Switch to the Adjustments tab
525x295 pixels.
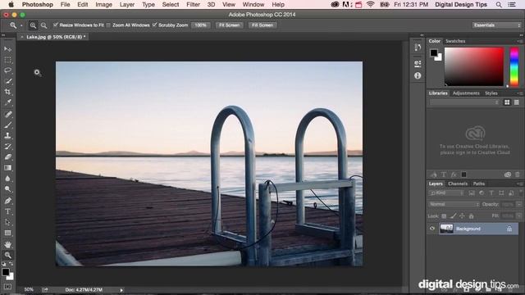click(466, 93)
